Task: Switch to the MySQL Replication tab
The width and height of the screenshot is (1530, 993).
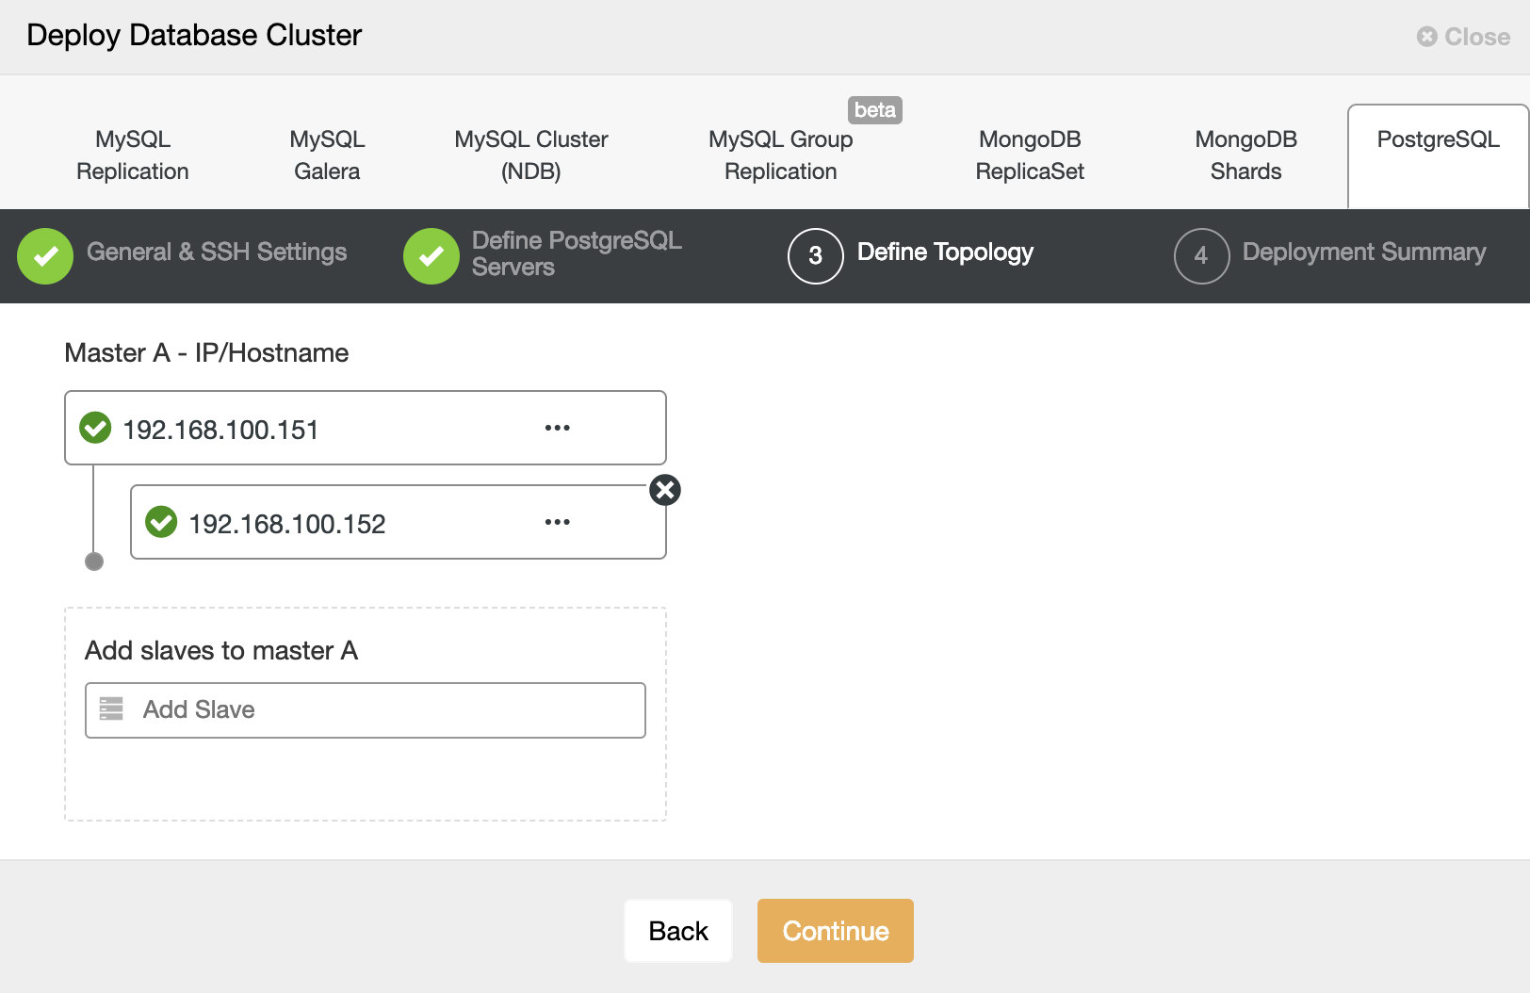Action: (x=133, y=155)
